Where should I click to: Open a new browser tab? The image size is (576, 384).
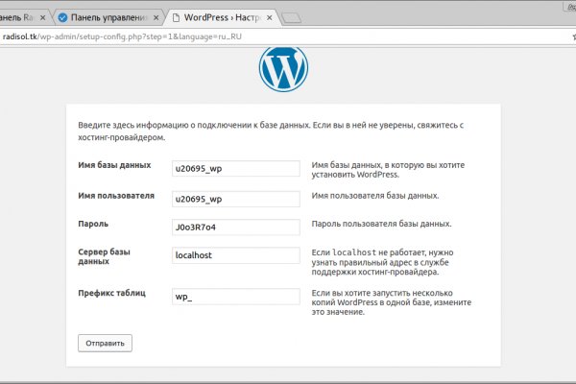point(293,17)
